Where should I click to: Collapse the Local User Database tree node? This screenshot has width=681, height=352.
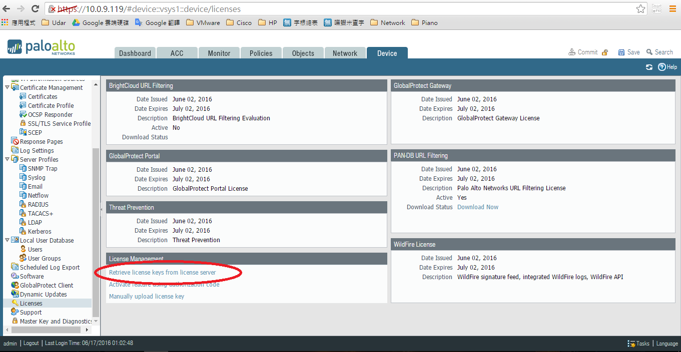click(7, 240)
